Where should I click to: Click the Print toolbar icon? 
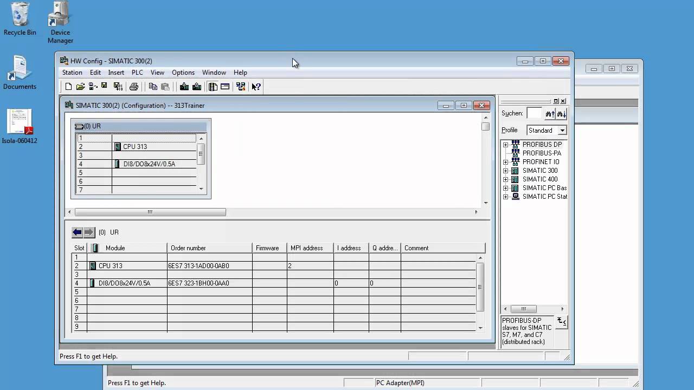pos(134,87)
